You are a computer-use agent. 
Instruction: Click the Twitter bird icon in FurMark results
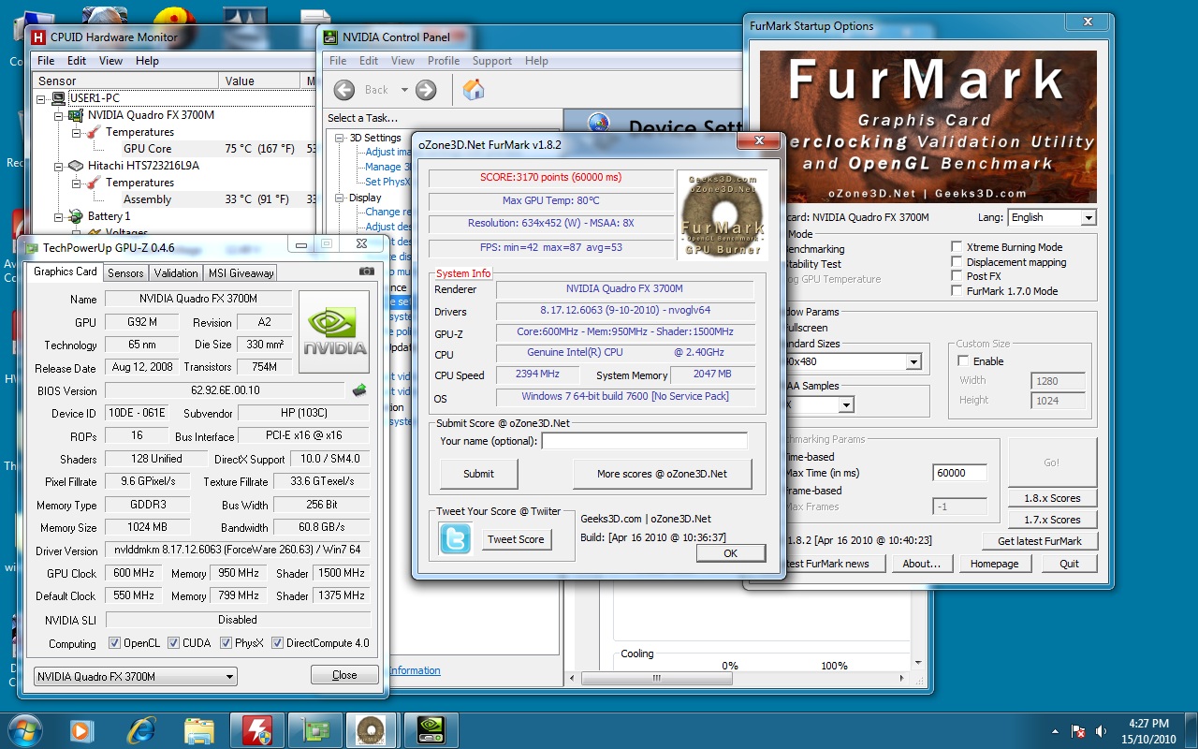click(456, 539)
